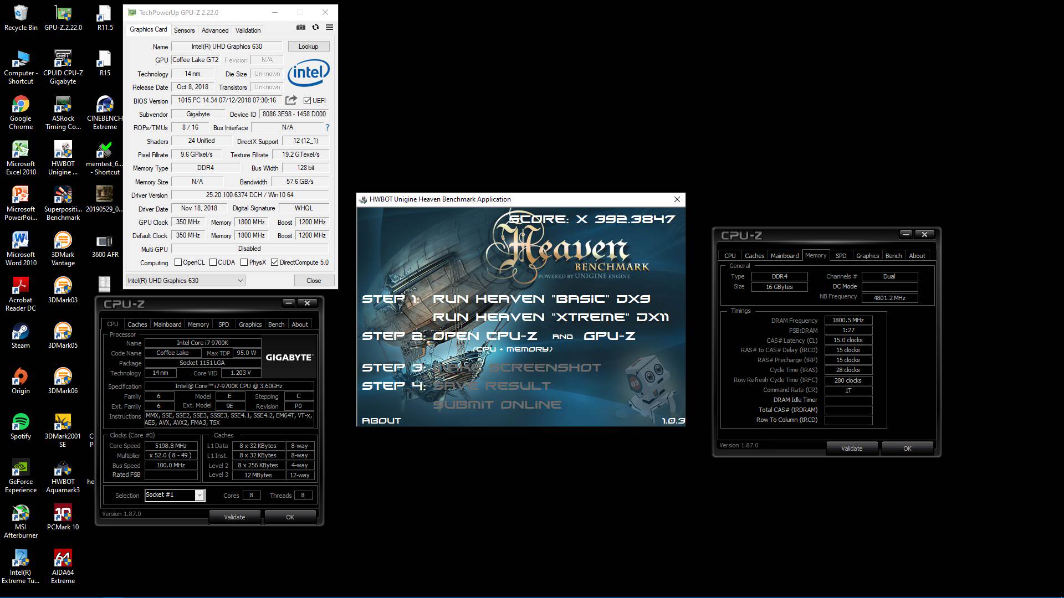Image resolution: width=1064 pixels, height=598 pixels.
Task: Open AIDA64 Extreme desktop icon
Action: (63, 566)
